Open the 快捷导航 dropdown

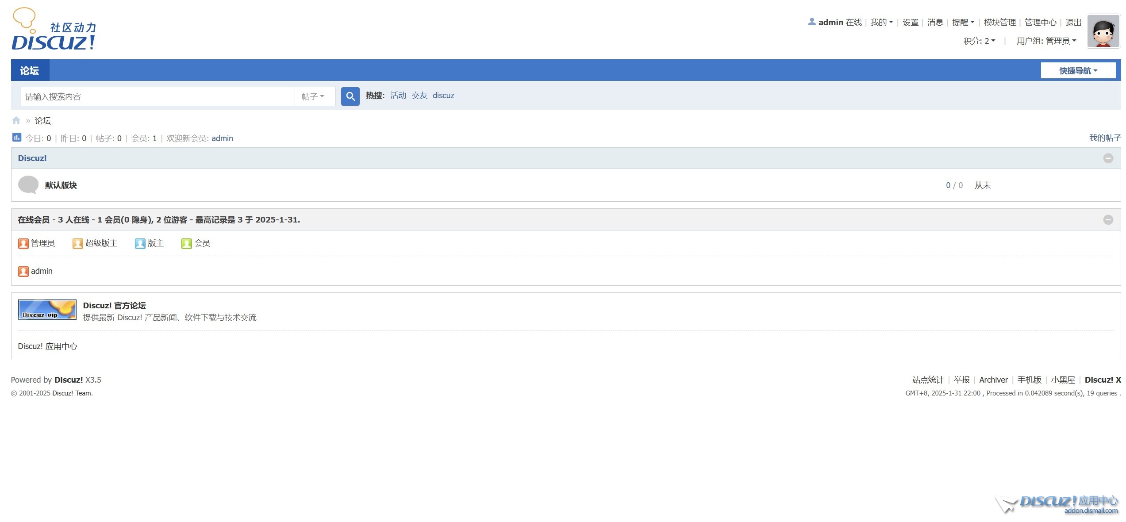pos(1078,71)
